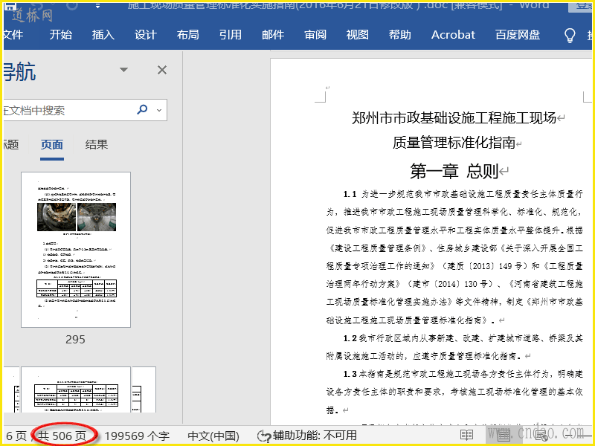
Task: Expand the search options dropdown arrow
Action: point(158,110)
